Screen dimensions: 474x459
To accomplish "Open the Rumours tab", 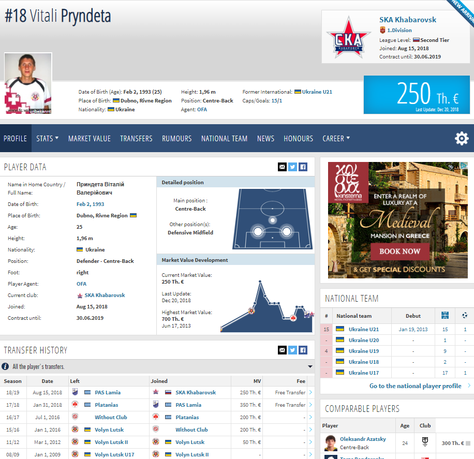I will pos(177,139).
